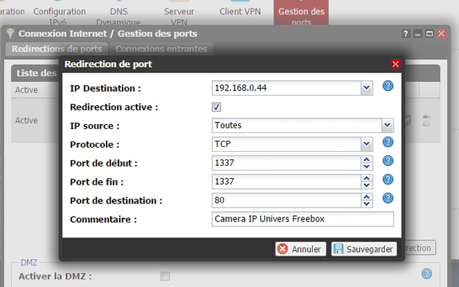The image size is (459, 287).
Task: Enable the Activer la DMZ checkbox
Action: 165,276
